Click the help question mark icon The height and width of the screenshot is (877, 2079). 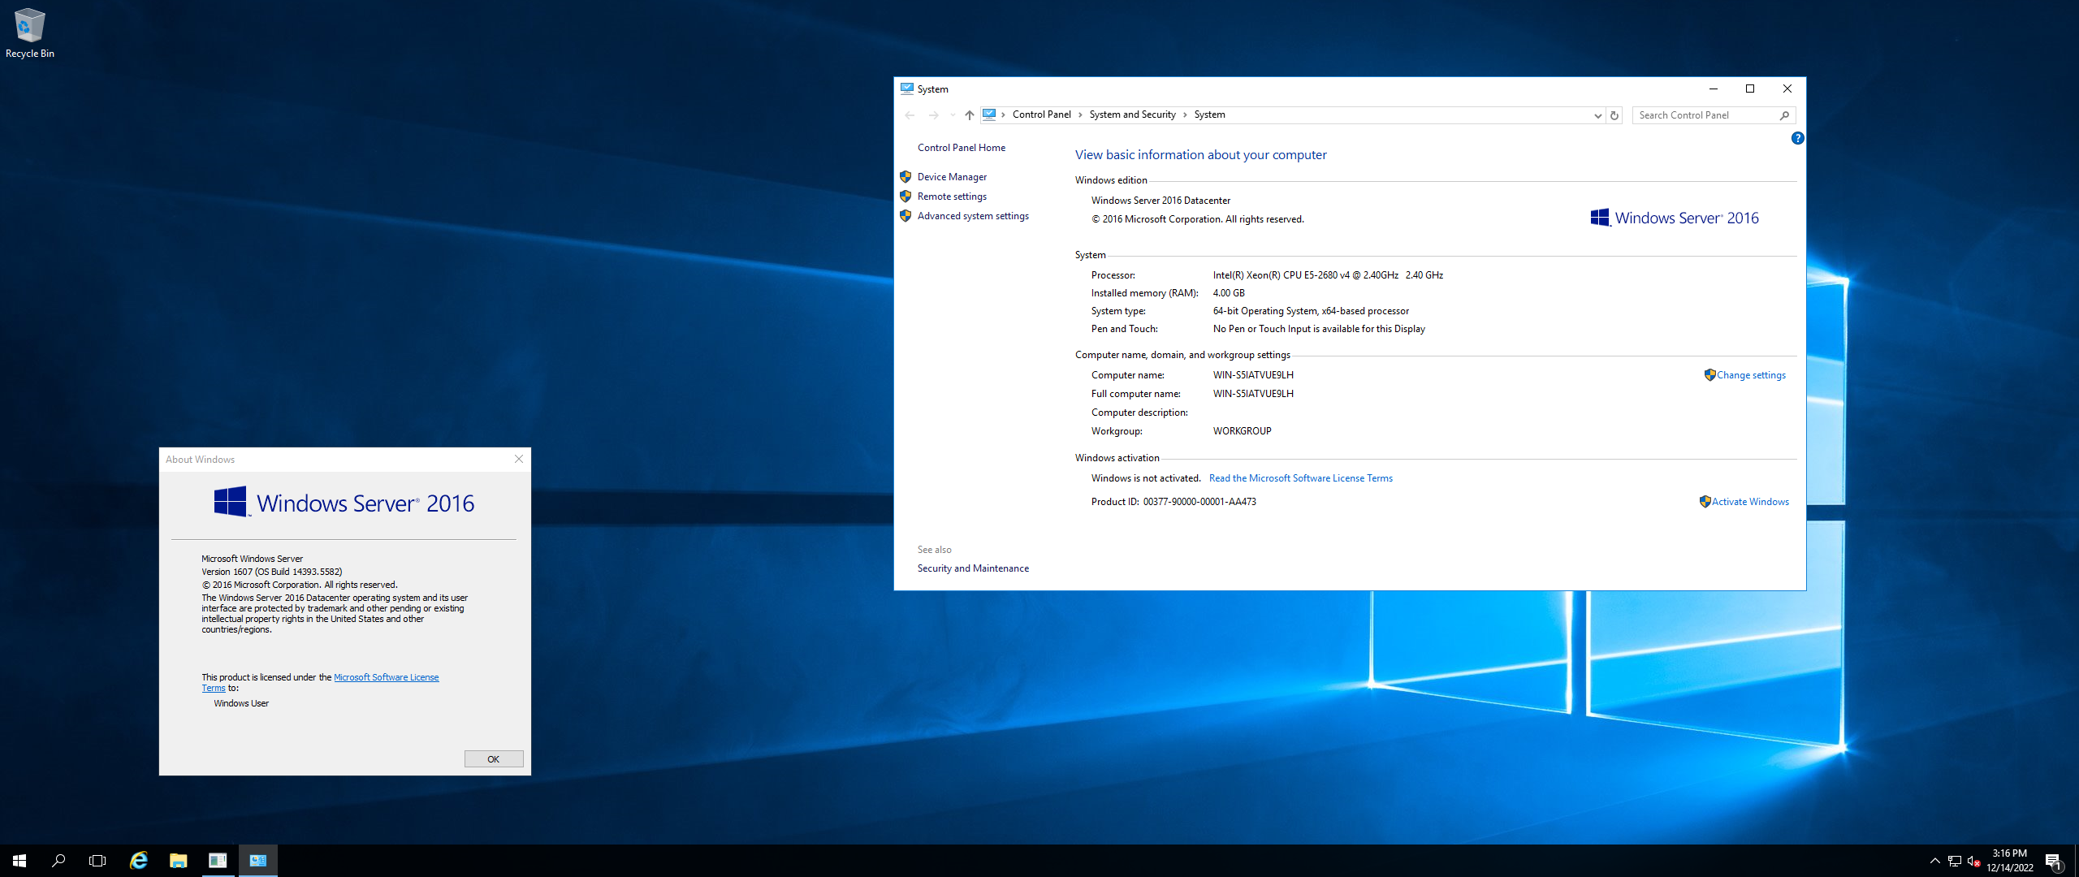point(1797,138)
